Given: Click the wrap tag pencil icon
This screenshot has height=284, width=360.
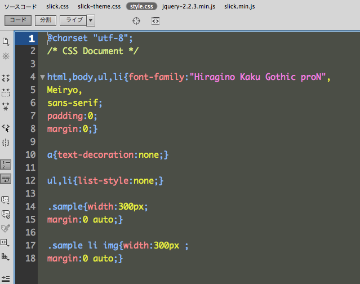Looking at the screenshot, I should [x=6, y=228].
